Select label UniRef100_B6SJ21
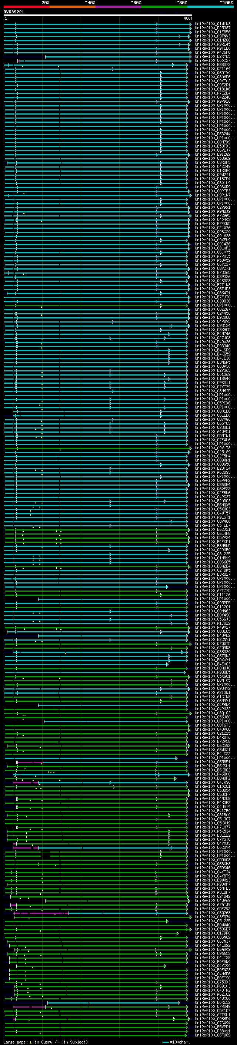This screenshot has width=237, height=1045. click(213, 530)
